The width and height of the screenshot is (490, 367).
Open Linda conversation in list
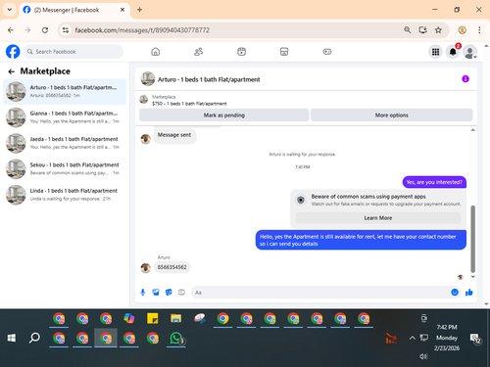click(x=65, y=195)
